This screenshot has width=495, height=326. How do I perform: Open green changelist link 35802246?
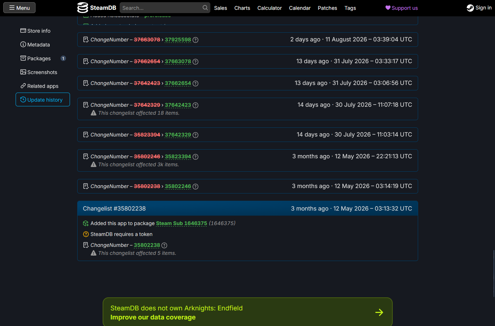(178, 186)
